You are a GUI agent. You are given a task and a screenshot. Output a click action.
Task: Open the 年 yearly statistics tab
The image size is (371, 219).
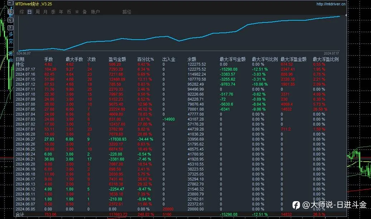(61, 12)
